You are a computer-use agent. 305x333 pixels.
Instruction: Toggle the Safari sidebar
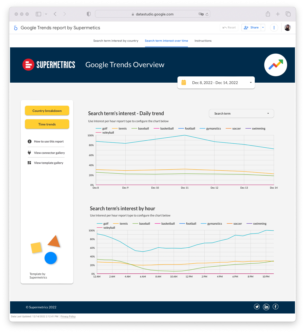(x=39, y=14)
